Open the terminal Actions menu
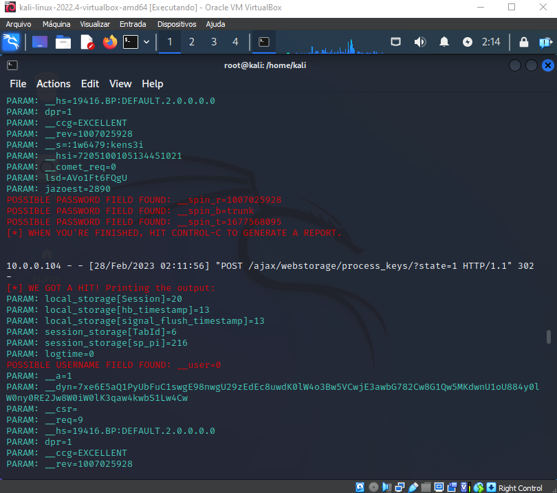The image size is (557, 493). coord(54,84)
